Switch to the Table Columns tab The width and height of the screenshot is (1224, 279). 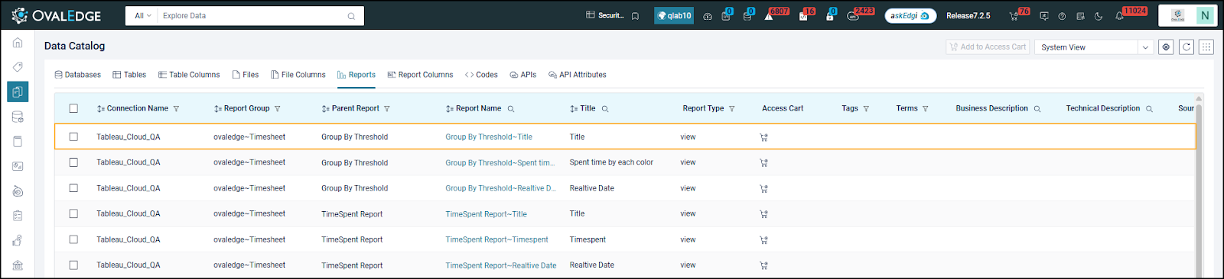[189, 75]
